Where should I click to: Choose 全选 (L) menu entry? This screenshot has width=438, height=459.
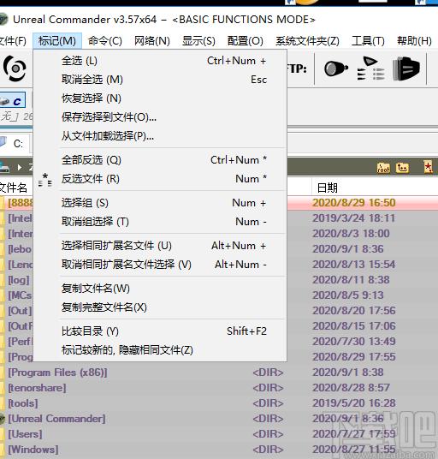coord(160,61)
